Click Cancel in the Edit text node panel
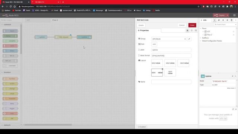Screen dimensions: 238x134 point(182,25)
